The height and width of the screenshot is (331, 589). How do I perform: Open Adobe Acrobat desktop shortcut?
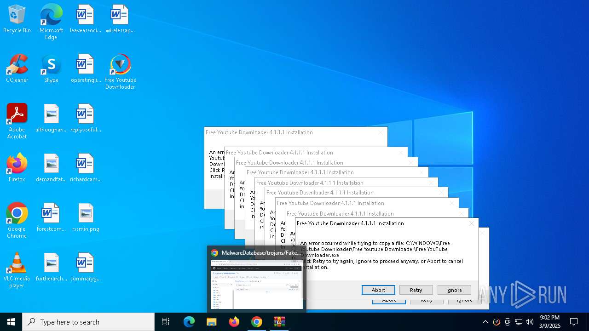tap(17, 121)
